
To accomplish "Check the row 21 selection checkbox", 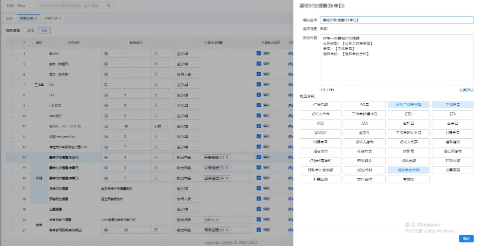I will (12, 229).
